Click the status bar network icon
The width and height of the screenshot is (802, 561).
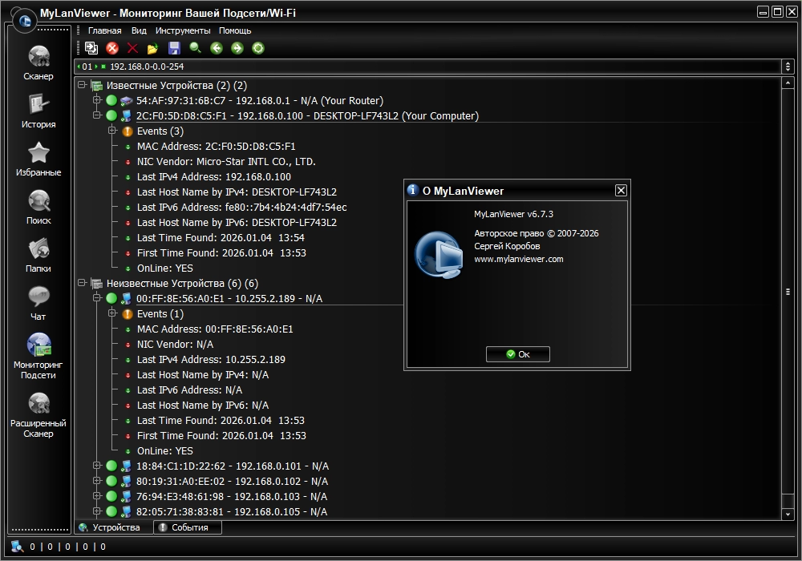17,547
